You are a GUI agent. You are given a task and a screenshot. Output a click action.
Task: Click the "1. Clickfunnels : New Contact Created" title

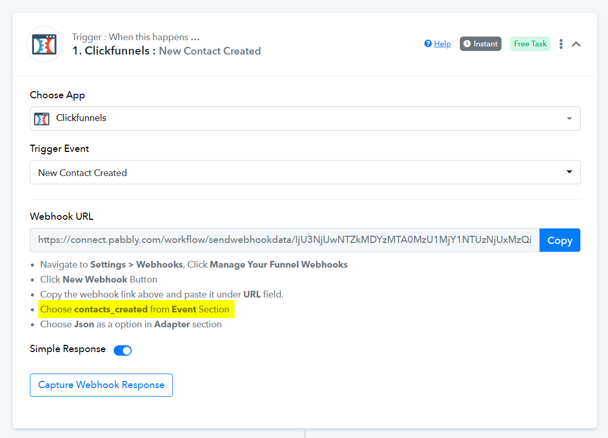[166, 51]
